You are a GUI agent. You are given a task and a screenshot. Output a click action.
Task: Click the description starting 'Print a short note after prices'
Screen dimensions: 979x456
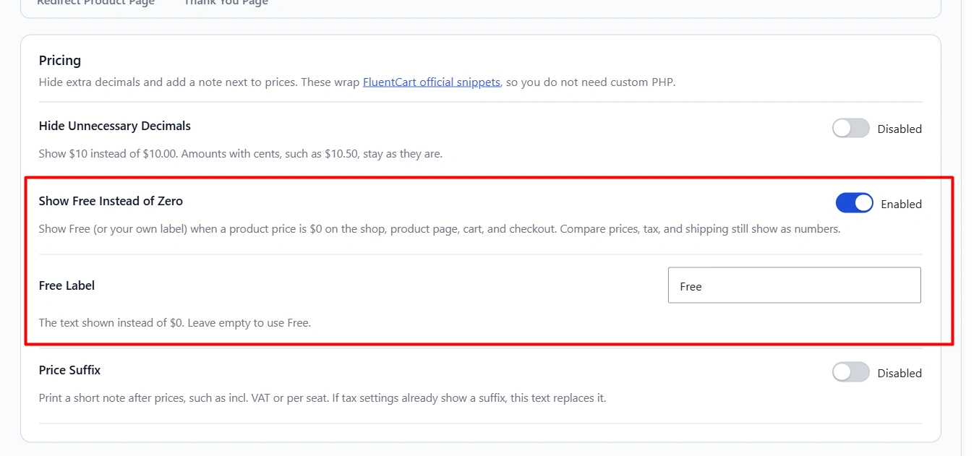[x=322, y=398]
